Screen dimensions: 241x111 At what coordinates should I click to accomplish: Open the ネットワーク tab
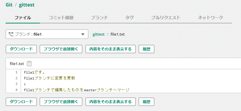coord(210,18)
